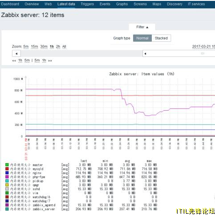Click the Graph type label
The width and height of the screenshot is (215, 216).
tap(122, 38)
